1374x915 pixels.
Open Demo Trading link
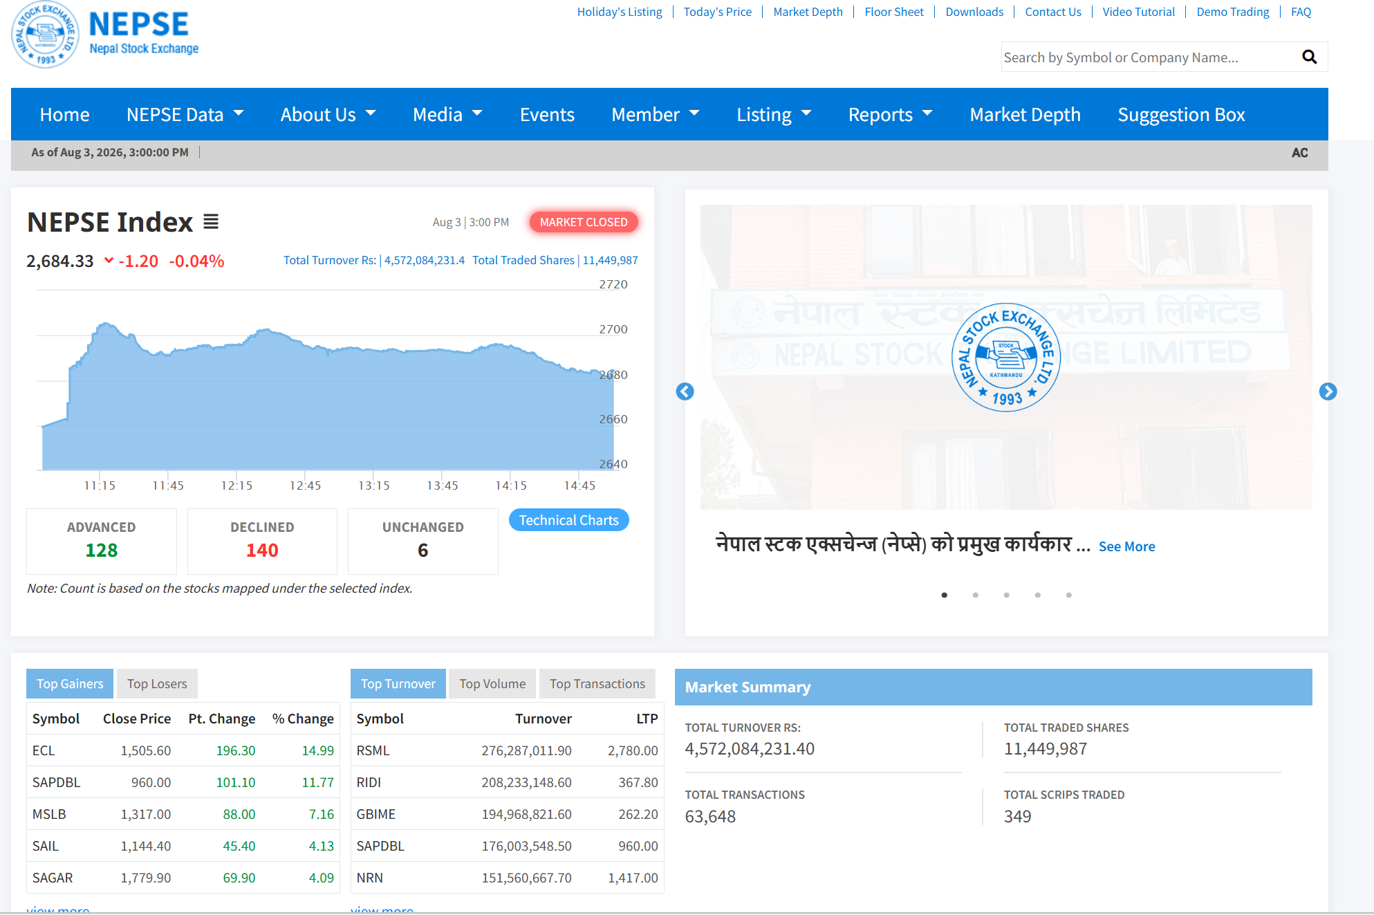click(x=1233, y=12)
